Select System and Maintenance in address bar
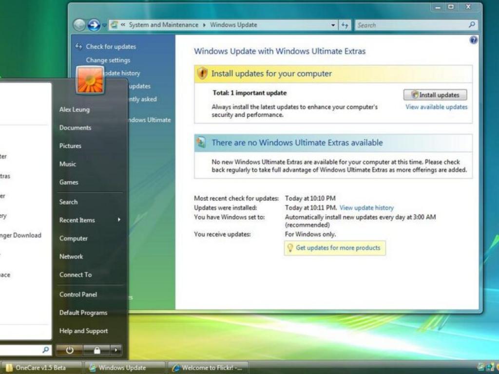This screenshot has height=374, width=499. click(x=164, y=25)
